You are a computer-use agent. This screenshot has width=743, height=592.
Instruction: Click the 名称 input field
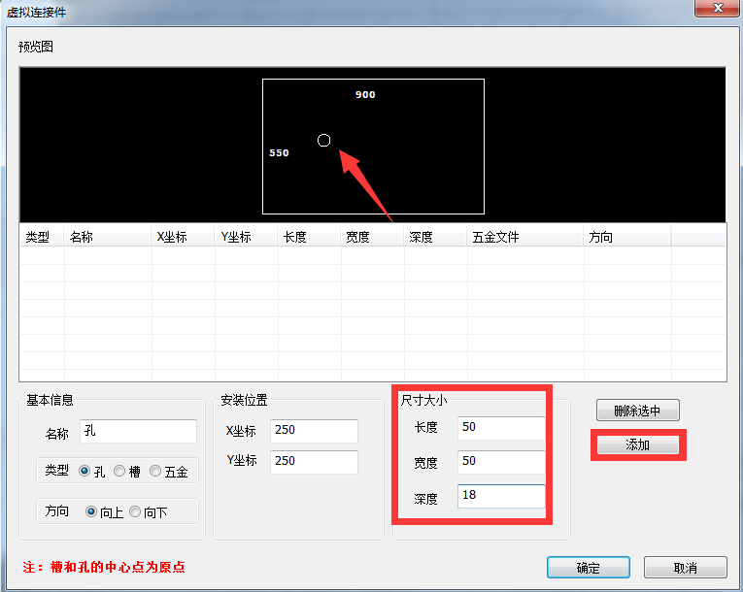(x=138, y=431)
